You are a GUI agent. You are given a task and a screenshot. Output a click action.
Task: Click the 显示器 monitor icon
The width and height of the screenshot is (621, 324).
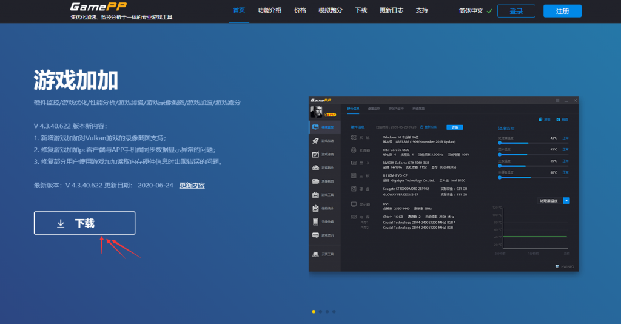point(354,204)
